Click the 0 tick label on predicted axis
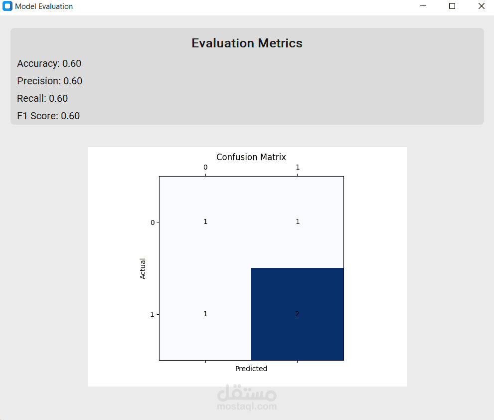The image size is (494, 420). (205, 167)
